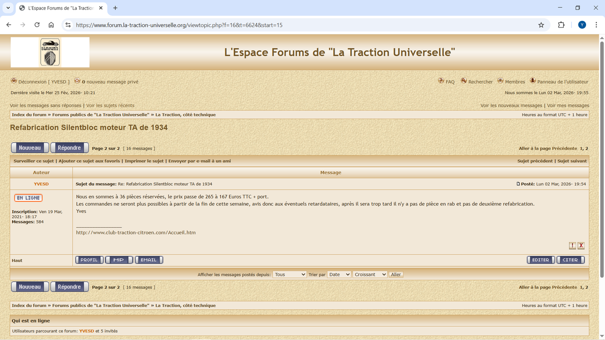Report the post with the '!' icon

[572, 246]
